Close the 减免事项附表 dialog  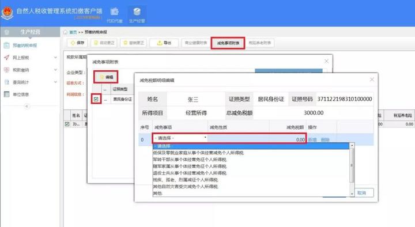[x=326, y=62]
